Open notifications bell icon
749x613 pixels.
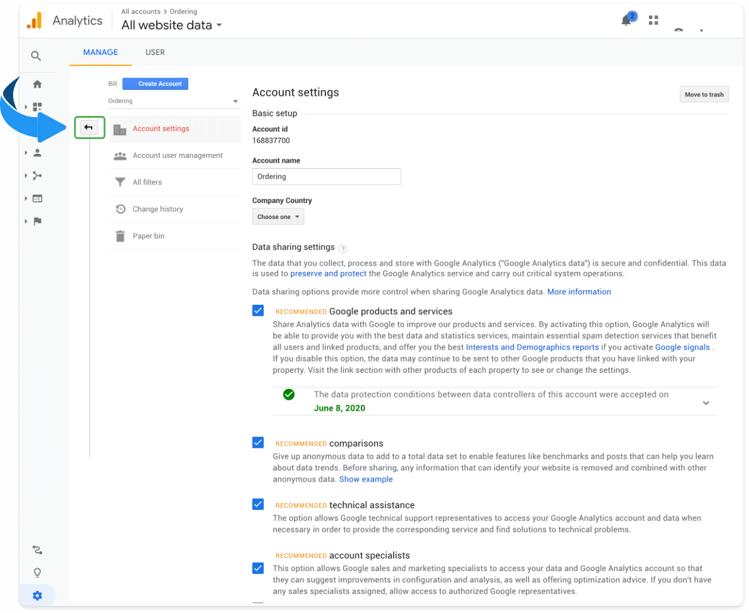[626, 21]
